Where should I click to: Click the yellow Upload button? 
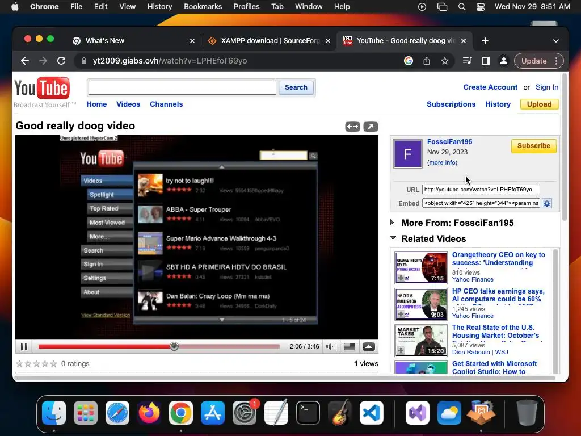coord(539,104)
